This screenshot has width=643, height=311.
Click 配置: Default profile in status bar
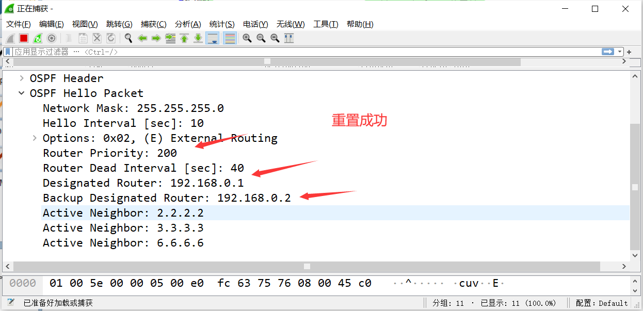[x=602, y=303]
